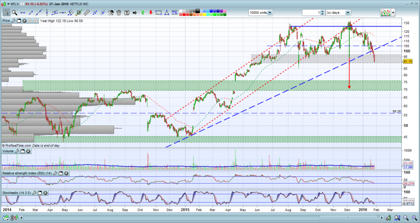Click the trash can delete icon
Viewport: 420px width, 223px height.
click(119, 12)
